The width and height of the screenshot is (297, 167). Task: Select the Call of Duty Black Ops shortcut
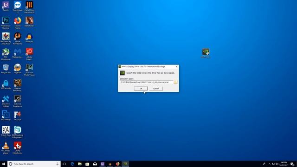click(29, 7)
